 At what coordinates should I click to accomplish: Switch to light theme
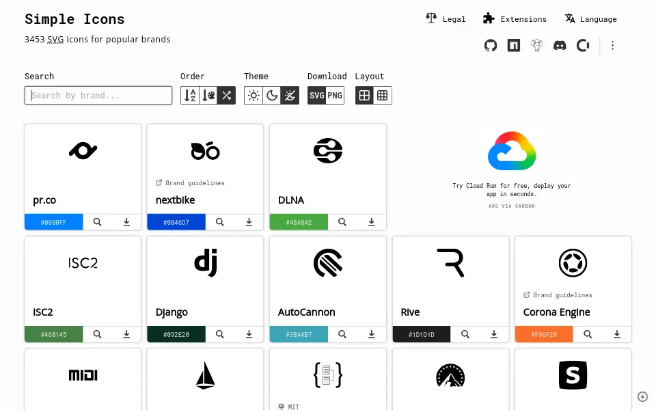[254, 96]
